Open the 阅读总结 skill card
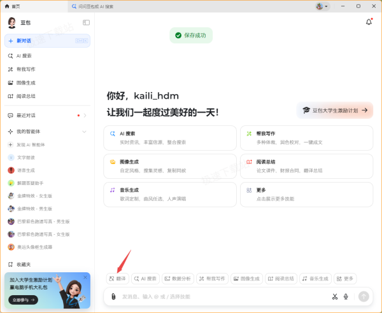 306,166
